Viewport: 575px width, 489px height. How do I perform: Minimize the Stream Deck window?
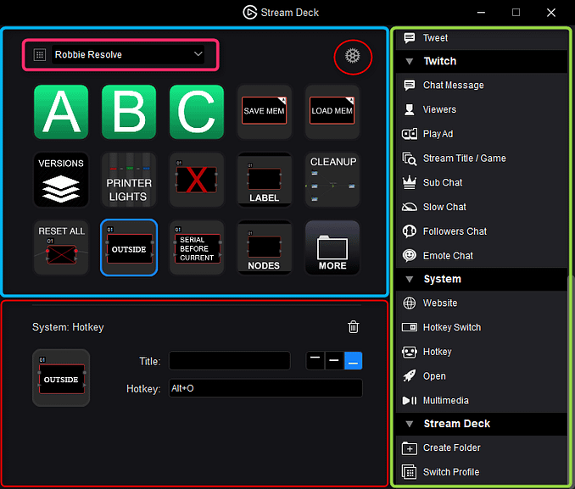click(481, 13)
